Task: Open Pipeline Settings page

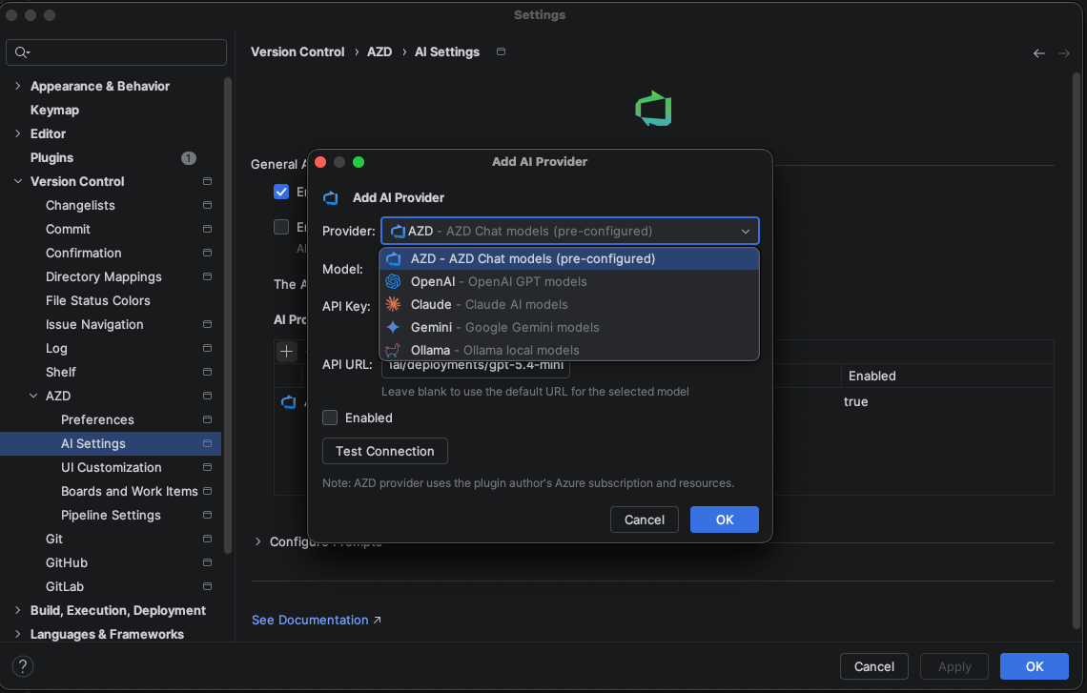Action: pyautogui.click(x=111, y=515)
